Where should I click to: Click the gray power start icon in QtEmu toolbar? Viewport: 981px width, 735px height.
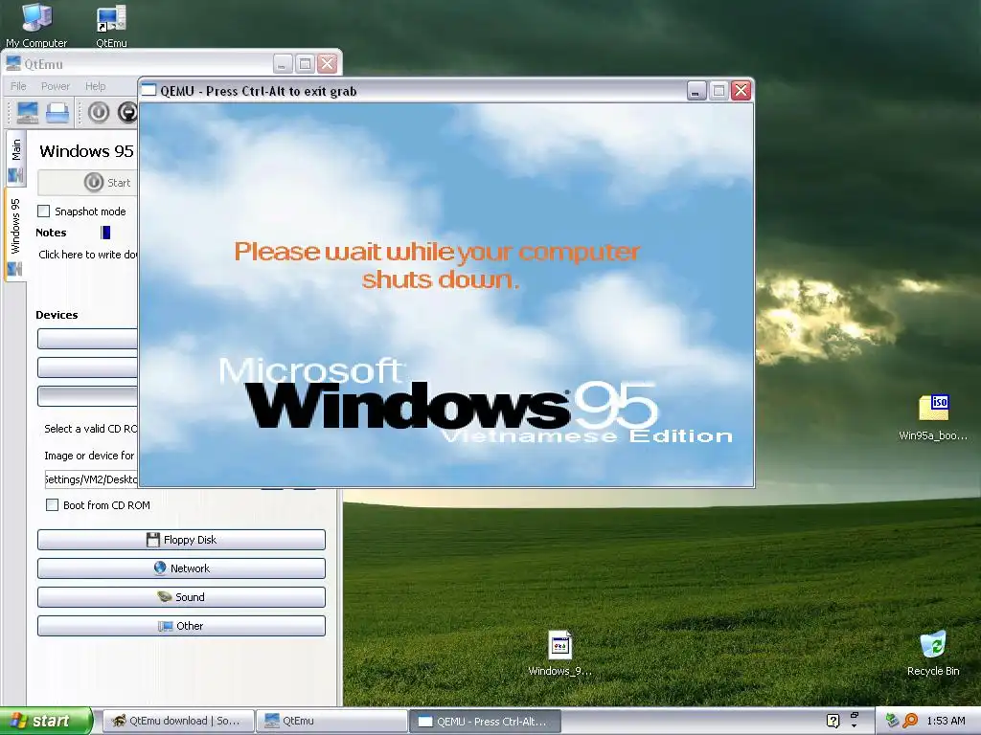99,113
